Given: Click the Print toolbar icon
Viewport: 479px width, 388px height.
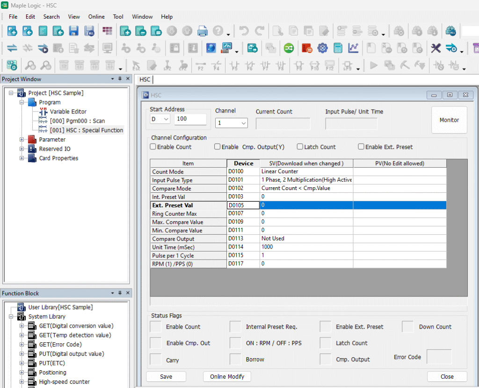Looking at the screenshot, I should pyautogui.click(x=202, y=31).
